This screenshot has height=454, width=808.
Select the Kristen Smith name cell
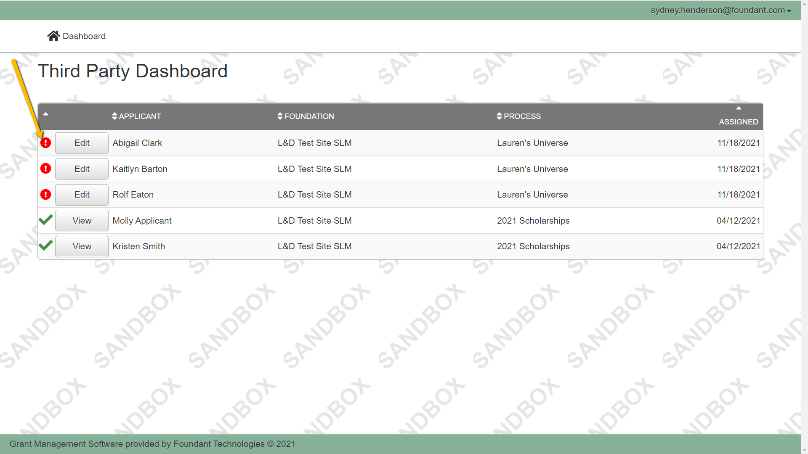coord(138,246)
